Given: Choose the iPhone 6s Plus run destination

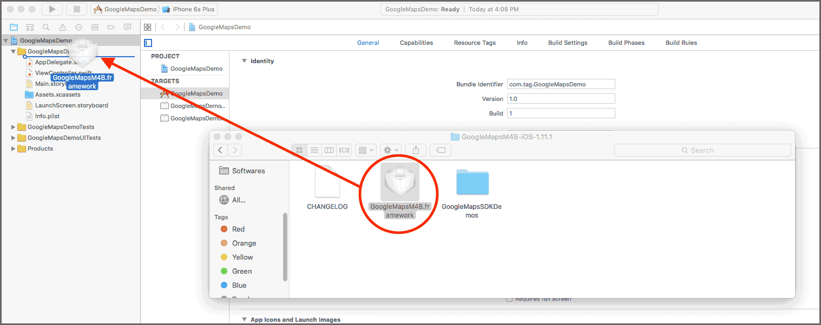Looking at the screenshot, I should [x=189, y=9].
